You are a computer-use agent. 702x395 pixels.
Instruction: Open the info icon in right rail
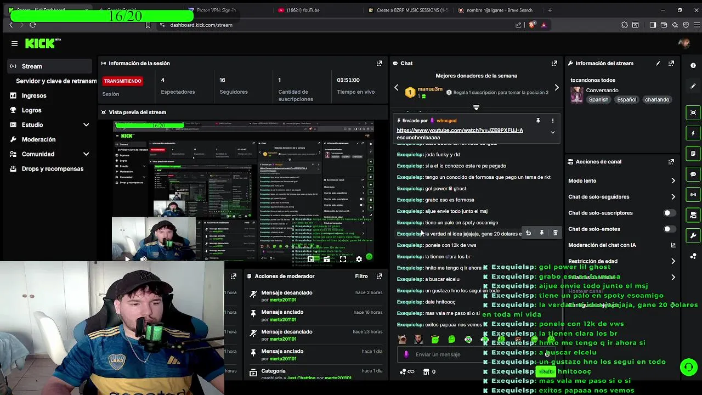(693, 65)
